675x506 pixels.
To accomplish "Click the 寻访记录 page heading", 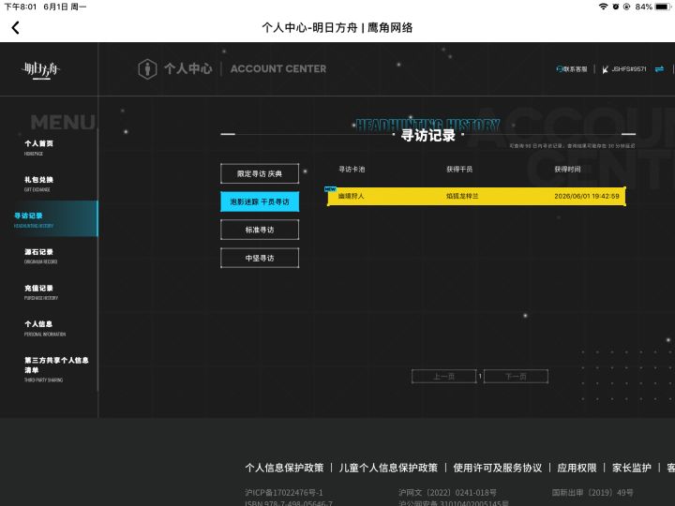I will [427, 136].
